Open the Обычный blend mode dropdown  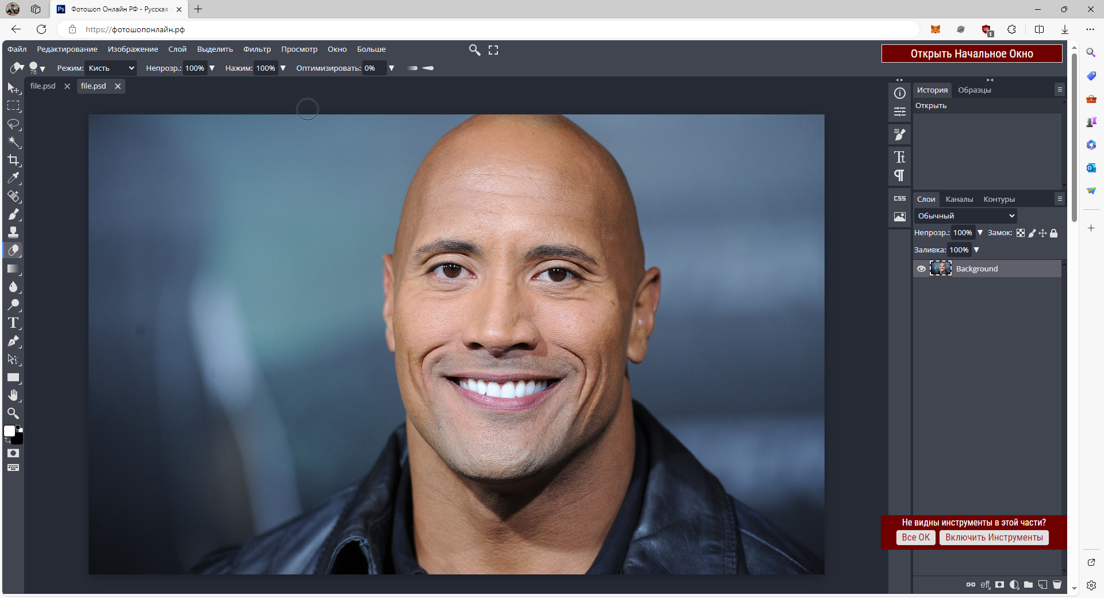(x=965, y=216)
